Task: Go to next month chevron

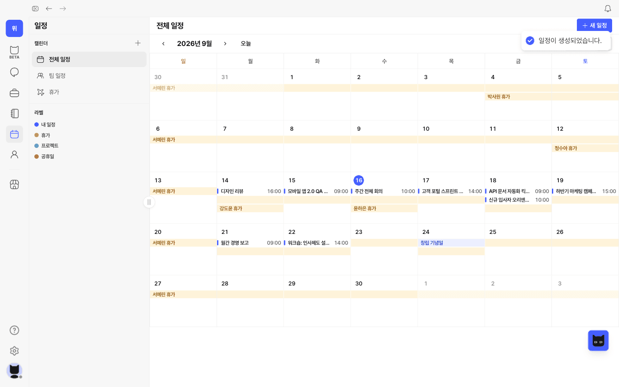Action: click(225, 43)
